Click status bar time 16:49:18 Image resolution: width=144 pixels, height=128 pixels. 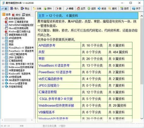tap(5, 126)
